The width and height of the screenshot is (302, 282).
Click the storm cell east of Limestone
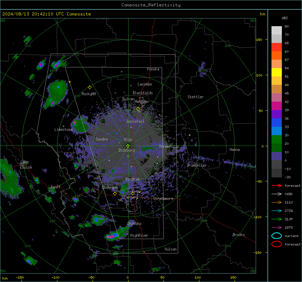coord(80,124)
